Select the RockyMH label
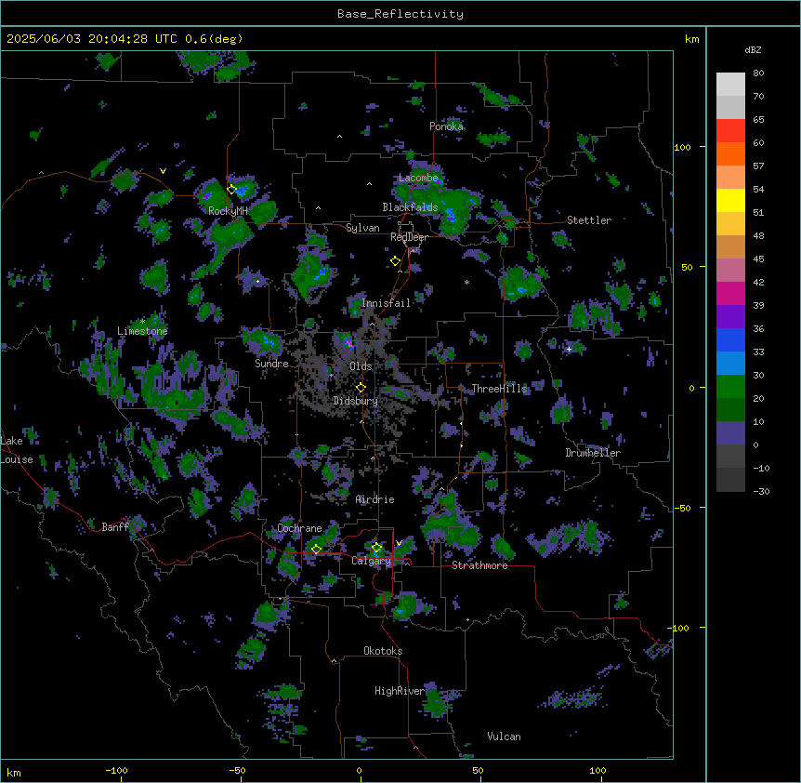The image size is (801, 783). point(228,210)
